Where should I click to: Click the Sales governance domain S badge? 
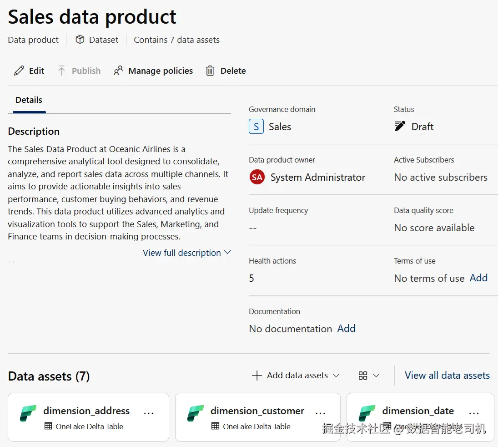pos(257,127)
